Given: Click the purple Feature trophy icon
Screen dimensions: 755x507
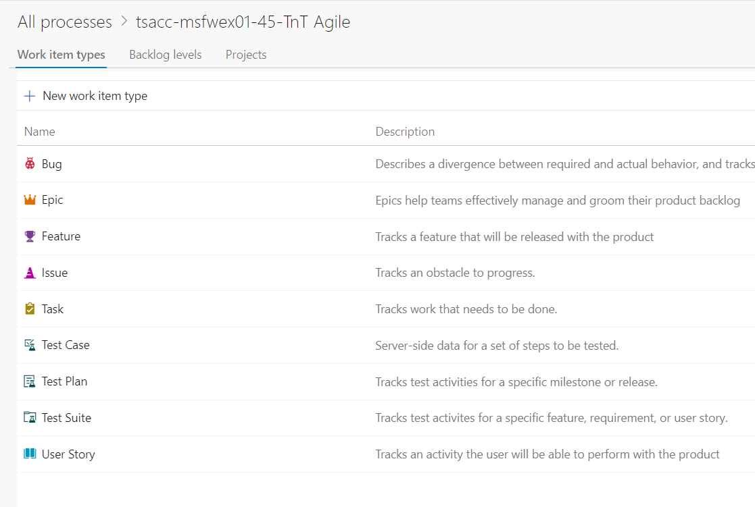Looking at the screenshot, I should tap(30, 236).
